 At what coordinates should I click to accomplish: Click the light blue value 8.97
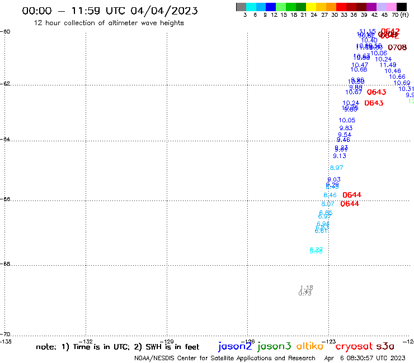tap(336, 168)
